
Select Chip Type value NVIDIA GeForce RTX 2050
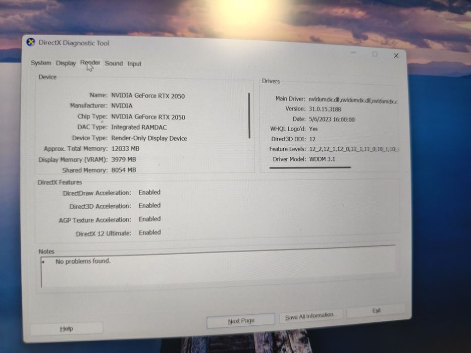tap(148, 117)
